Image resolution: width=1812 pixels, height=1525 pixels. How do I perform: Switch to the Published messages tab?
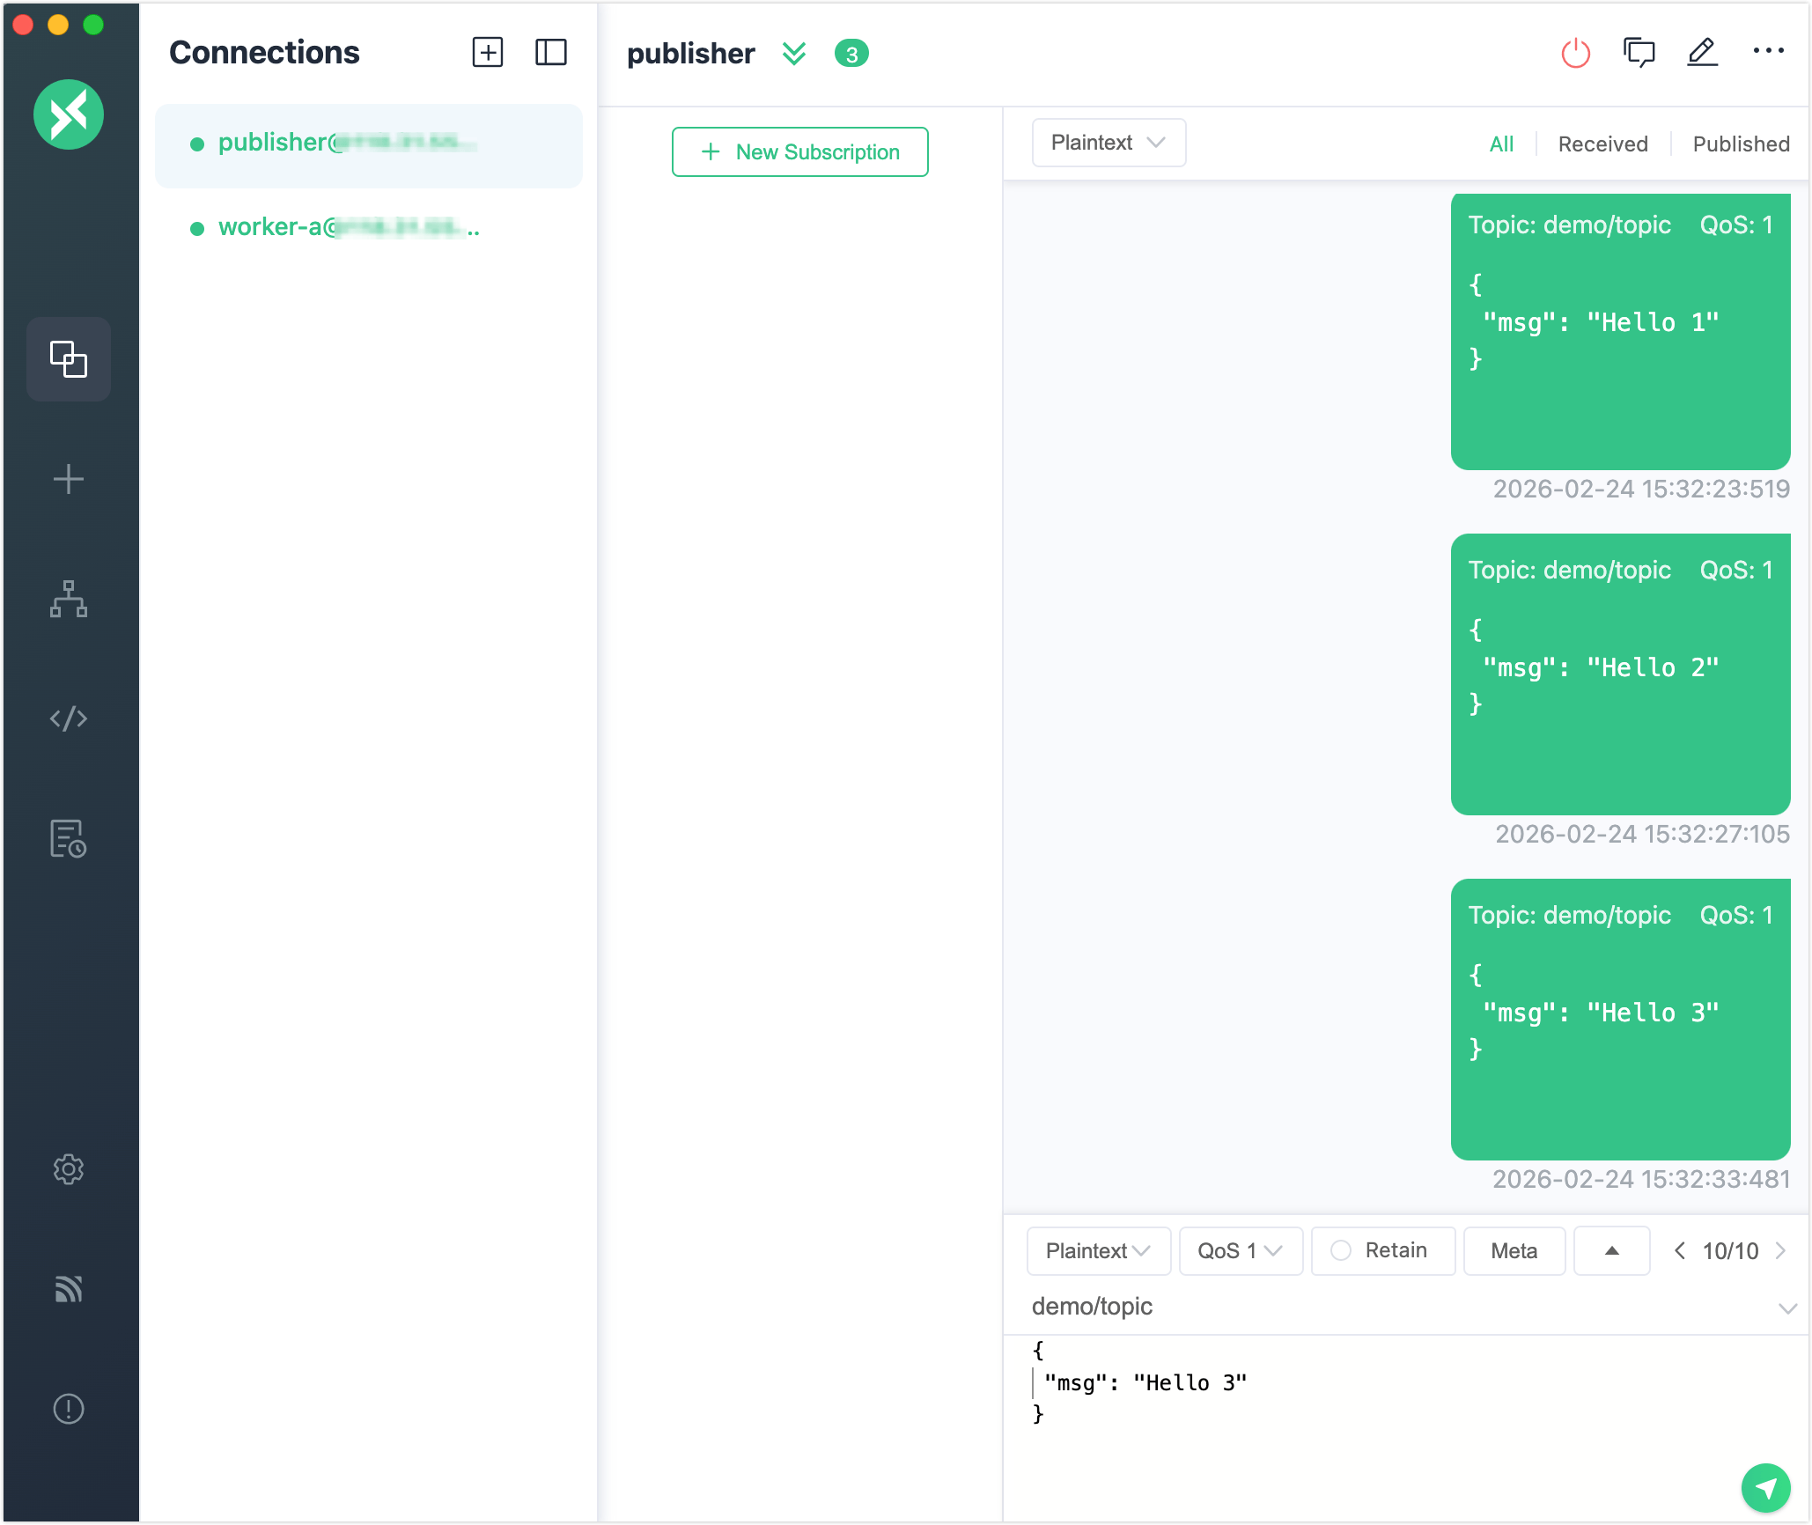coord(1741,144)
